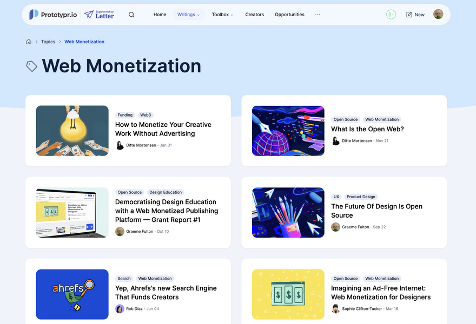Click the green dollar monetization icon

pyautogui.click(x=391, y=15)
